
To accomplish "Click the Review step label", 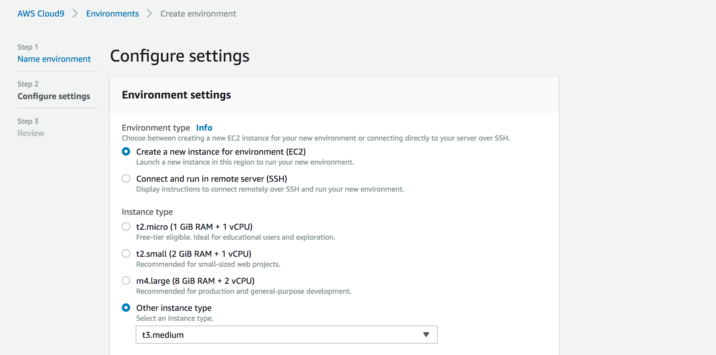I will 31,133.
